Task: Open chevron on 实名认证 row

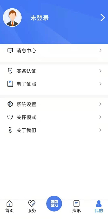Action: 100,71
